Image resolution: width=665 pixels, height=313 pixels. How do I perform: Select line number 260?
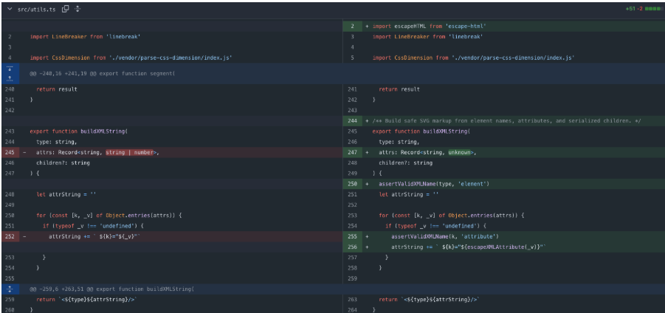10,309
